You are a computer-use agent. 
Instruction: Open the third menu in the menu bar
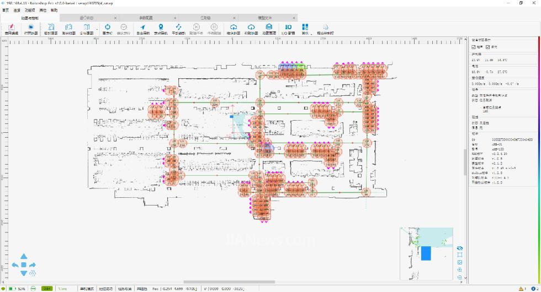point(29,10)
